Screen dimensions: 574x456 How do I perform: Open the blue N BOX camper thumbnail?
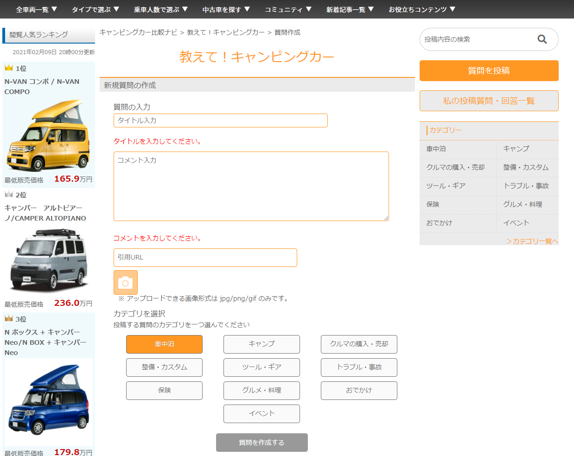tap(48, 401)
